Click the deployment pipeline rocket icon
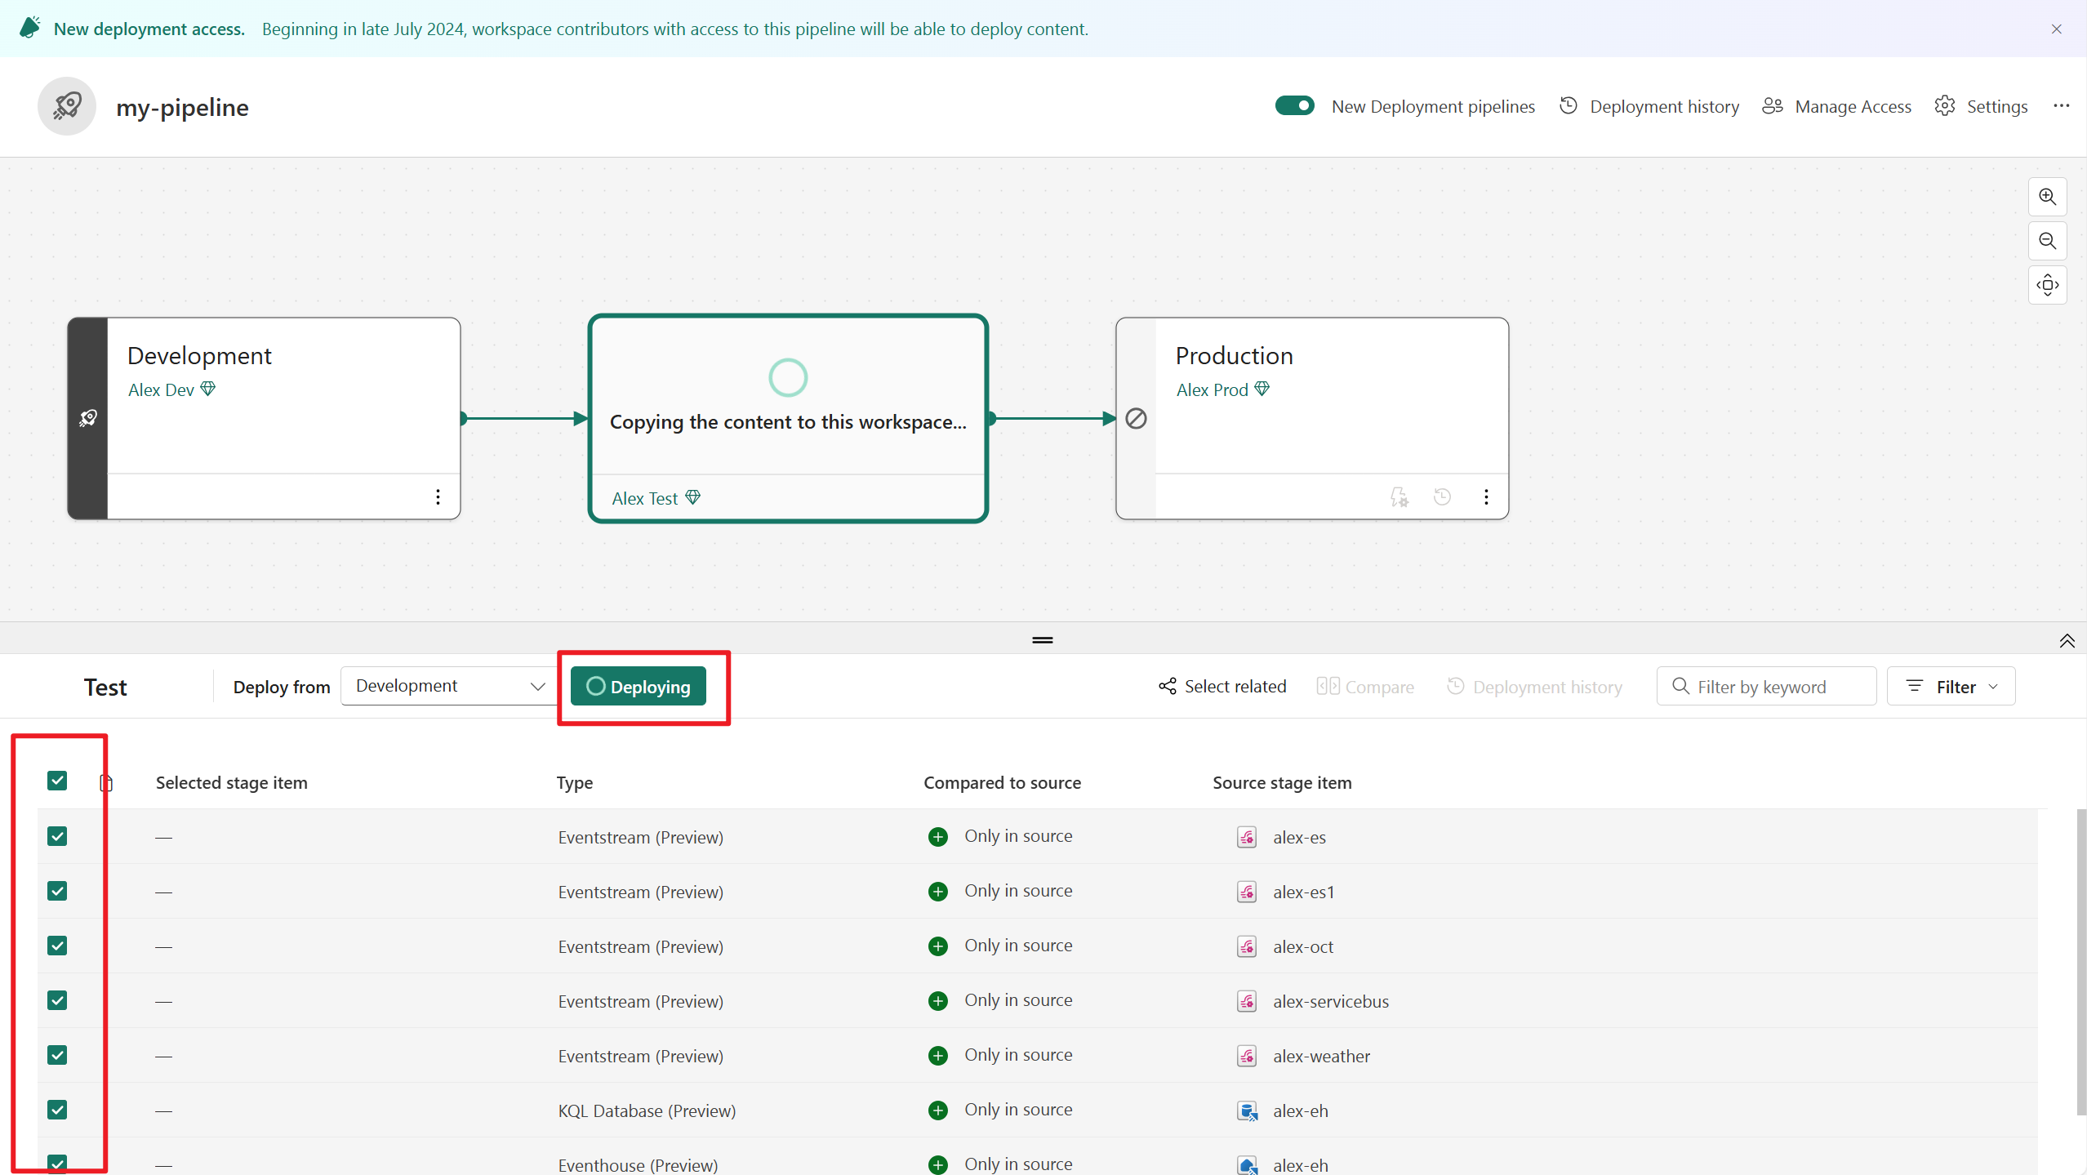2087x1175 pixels. coord(66,106)
